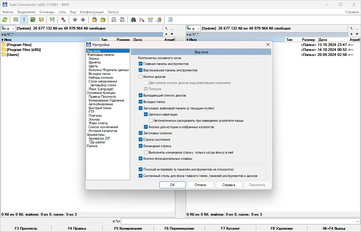Viewport: 361px width, 232px height.
Task: Open FTP connect toolbar icon
Action: click(x=114, y=20)
